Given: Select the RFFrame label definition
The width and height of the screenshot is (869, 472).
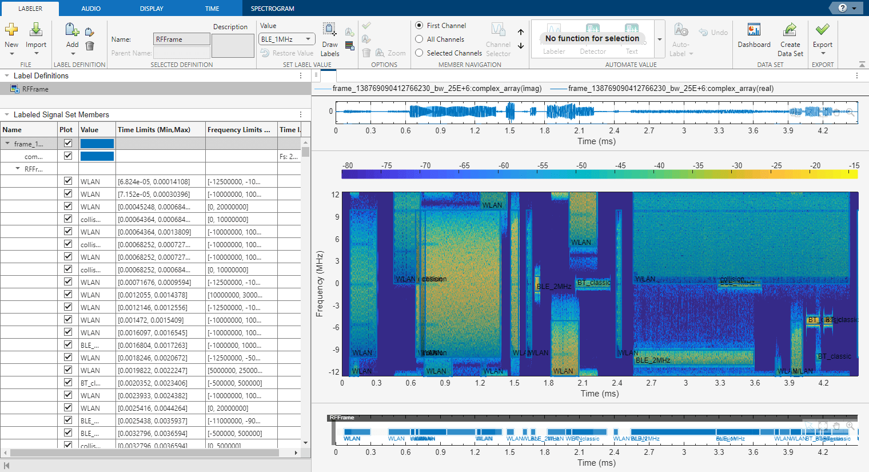Looking at the screenshot, I should 35,89.
